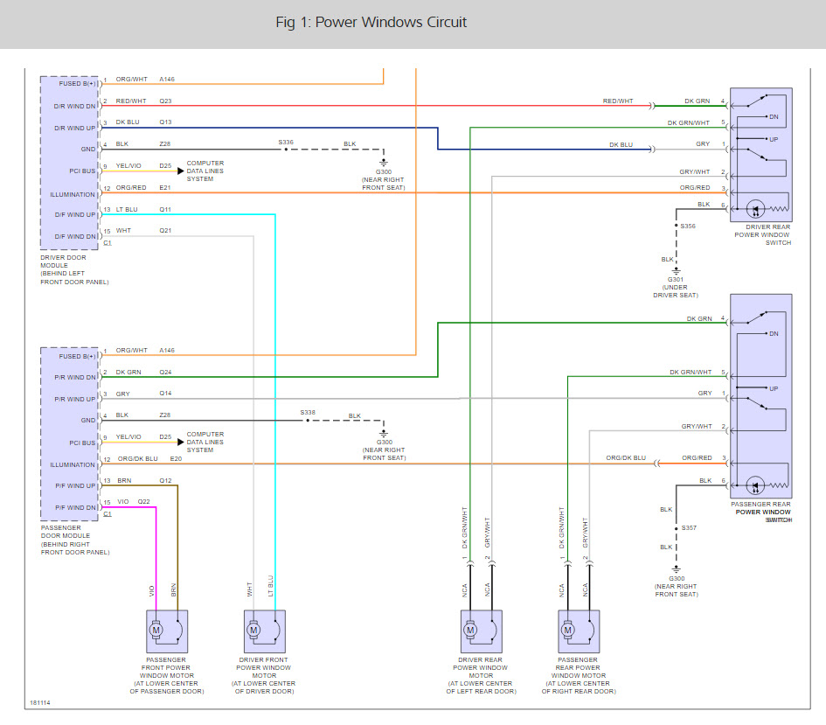The image size is (826, 725).
Task: Click the Passenger Front Power Window Motor symbol
Action: pos(167,631)
